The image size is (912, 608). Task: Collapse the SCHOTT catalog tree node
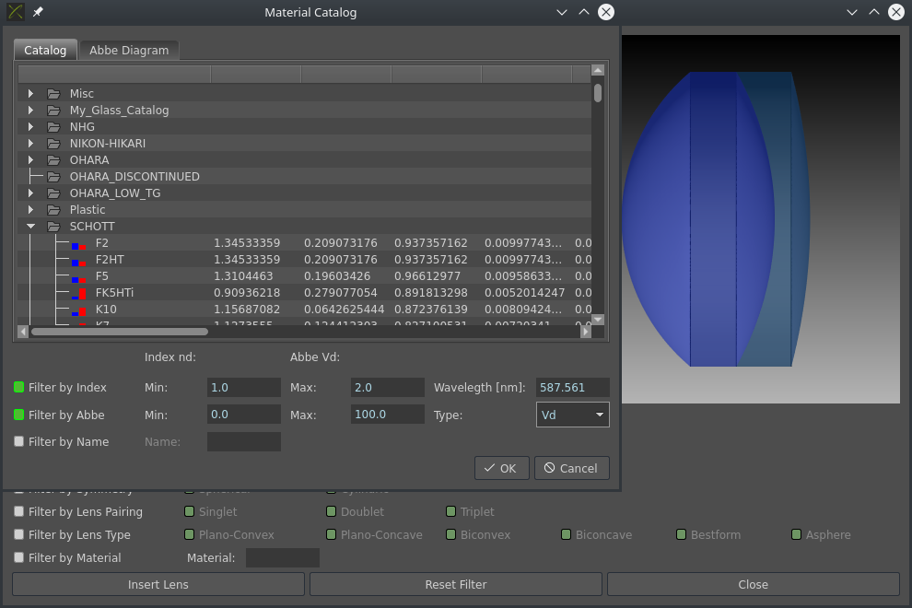[x=30, y=227]
